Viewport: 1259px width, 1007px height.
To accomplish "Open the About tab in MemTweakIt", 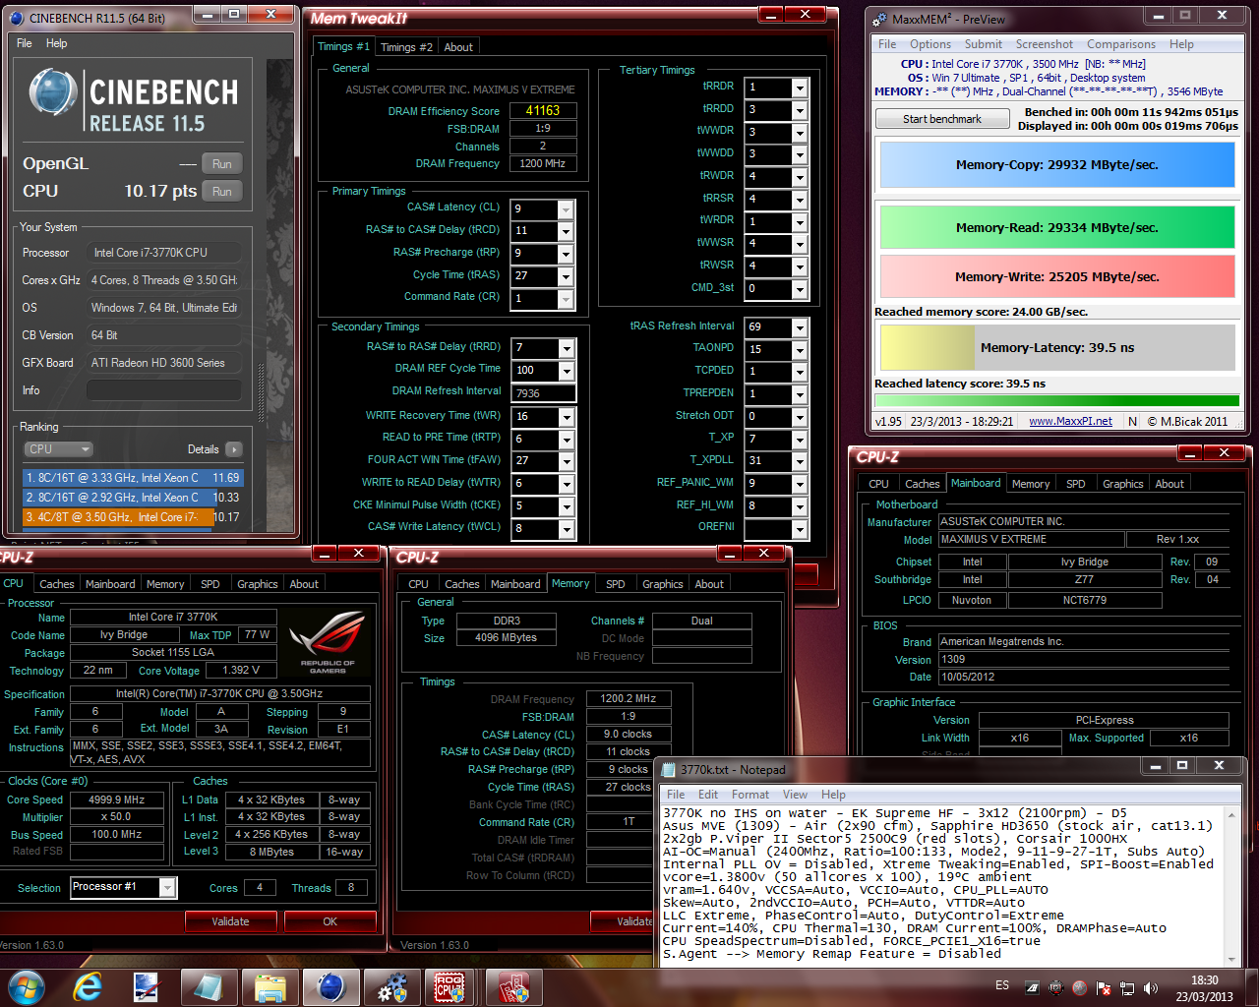I will point(458,47).
